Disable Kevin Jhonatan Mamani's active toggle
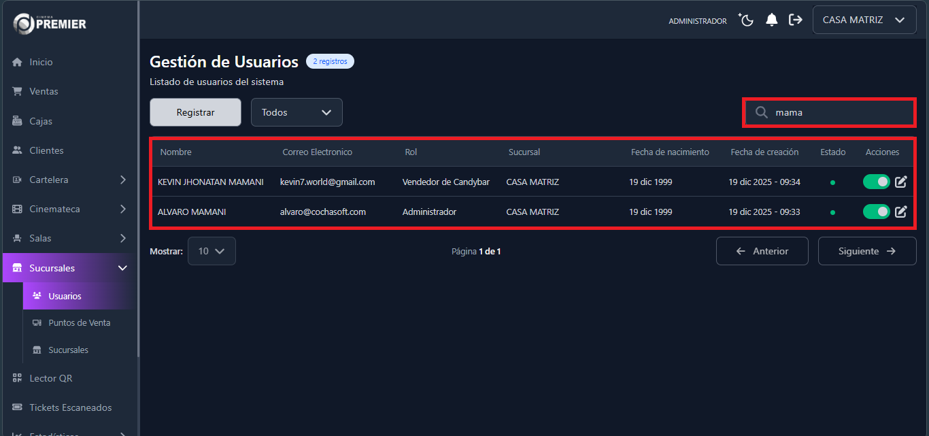 [876, 182]
